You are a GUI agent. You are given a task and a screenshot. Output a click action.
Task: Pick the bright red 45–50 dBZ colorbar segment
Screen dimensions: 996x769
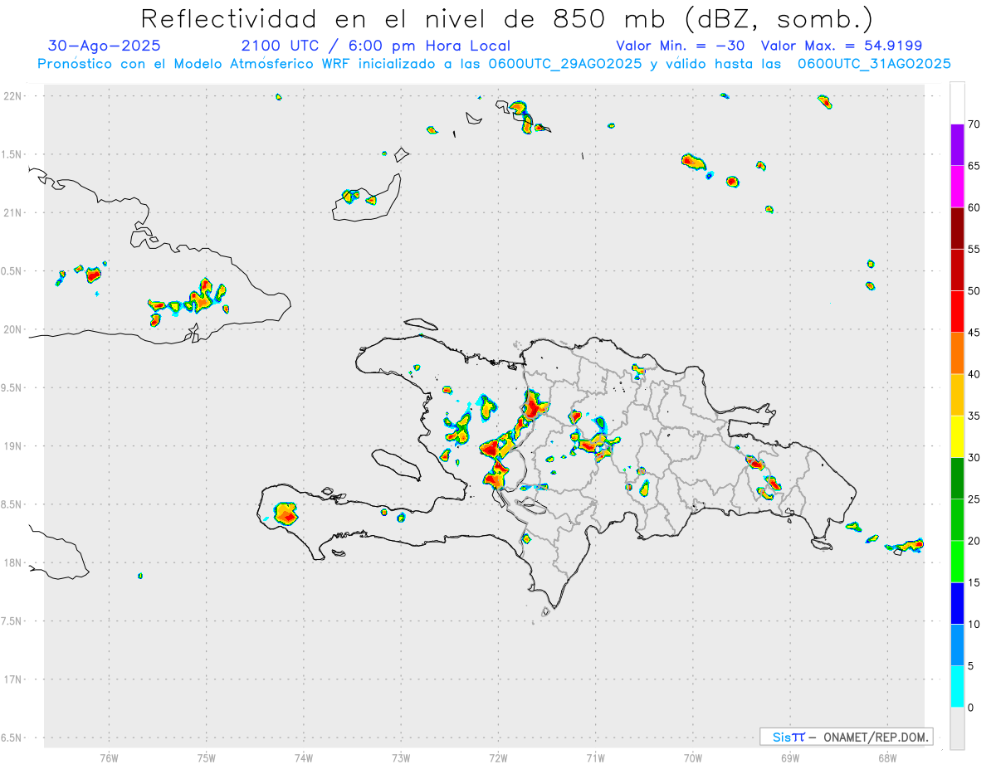pos(957,311)
